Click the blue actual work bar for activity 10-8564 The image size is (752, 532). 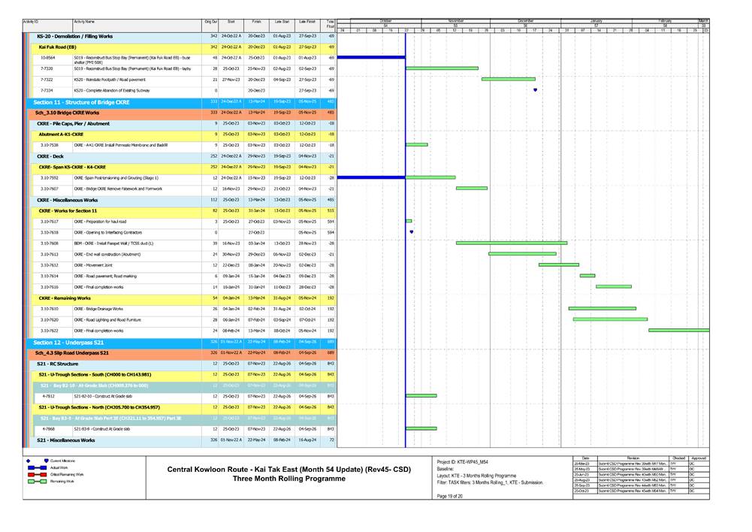click(x=372, y=57)
